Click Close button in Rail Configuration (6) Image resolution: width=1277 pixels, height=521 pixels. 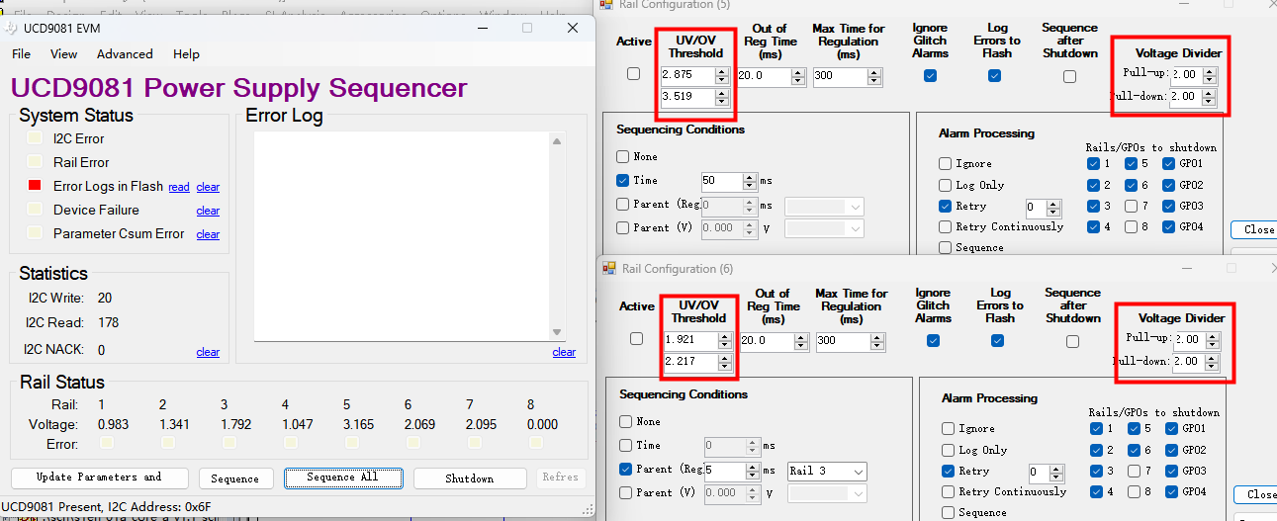click(1256, 494)
